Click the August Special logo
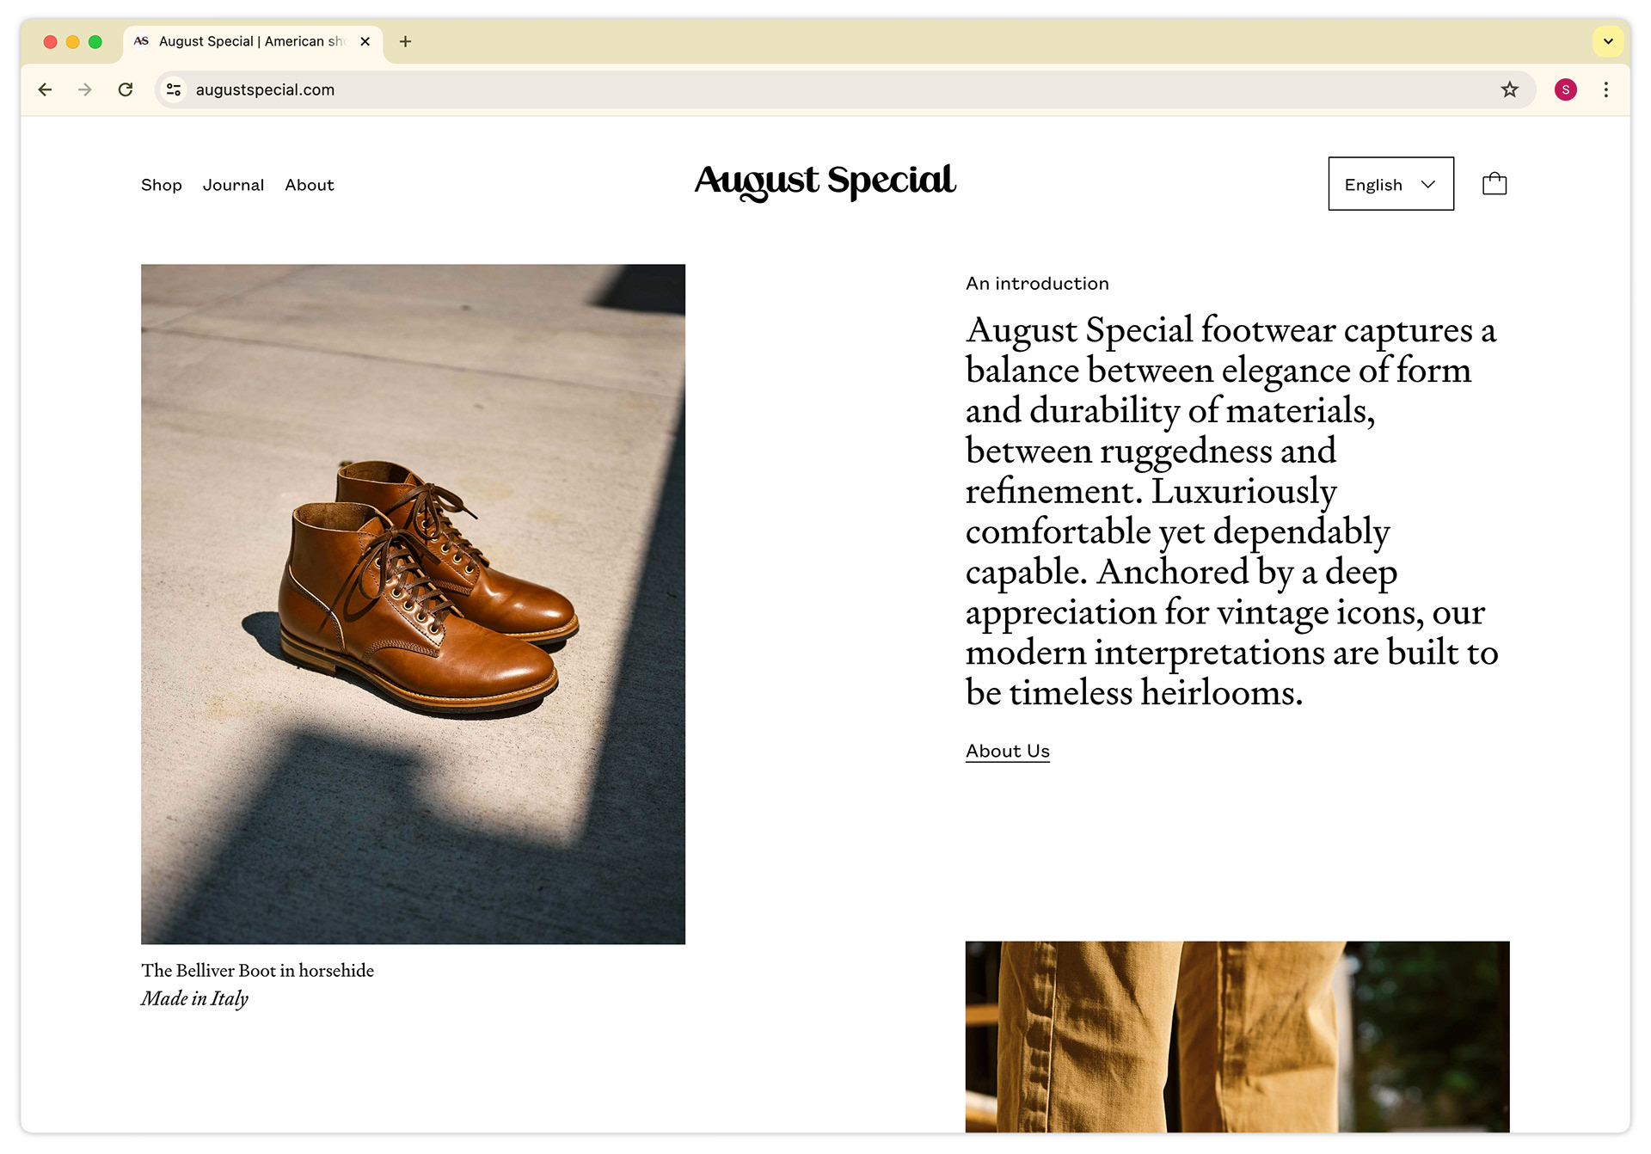Screen dimensions: 1651x1154 (x=825, y=181)
